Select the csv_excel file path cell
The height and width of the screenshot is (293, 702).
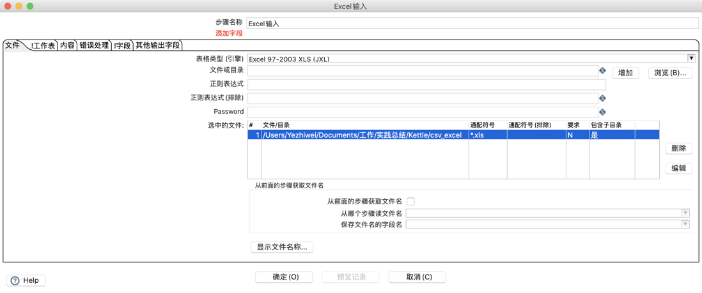(365, 135)
